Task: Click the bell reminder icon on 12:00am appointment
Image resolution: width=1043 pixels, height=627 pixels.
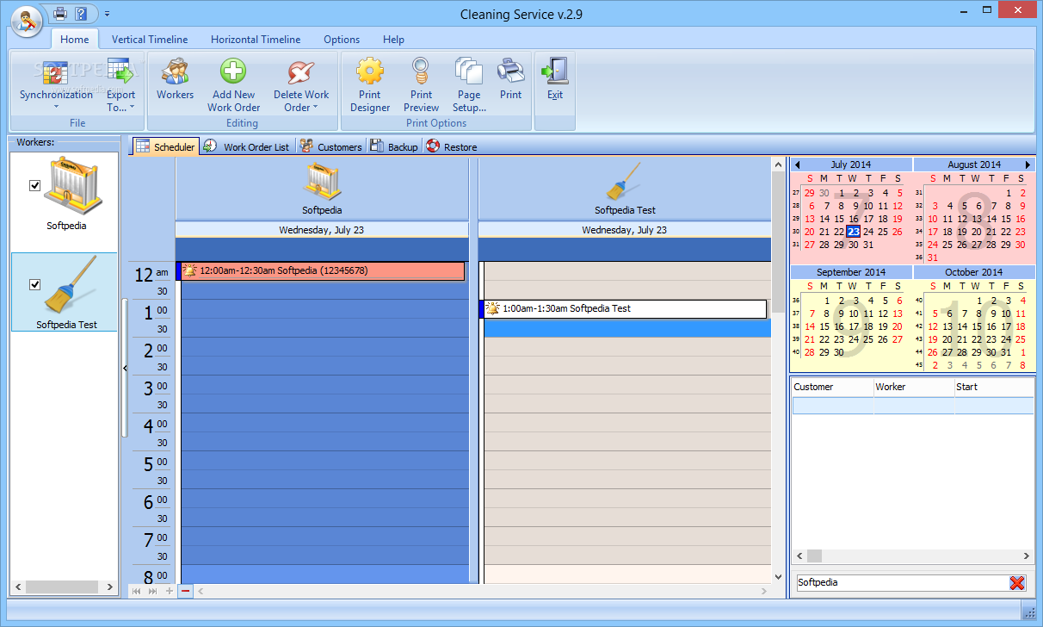Action: (x=190, y=270)
